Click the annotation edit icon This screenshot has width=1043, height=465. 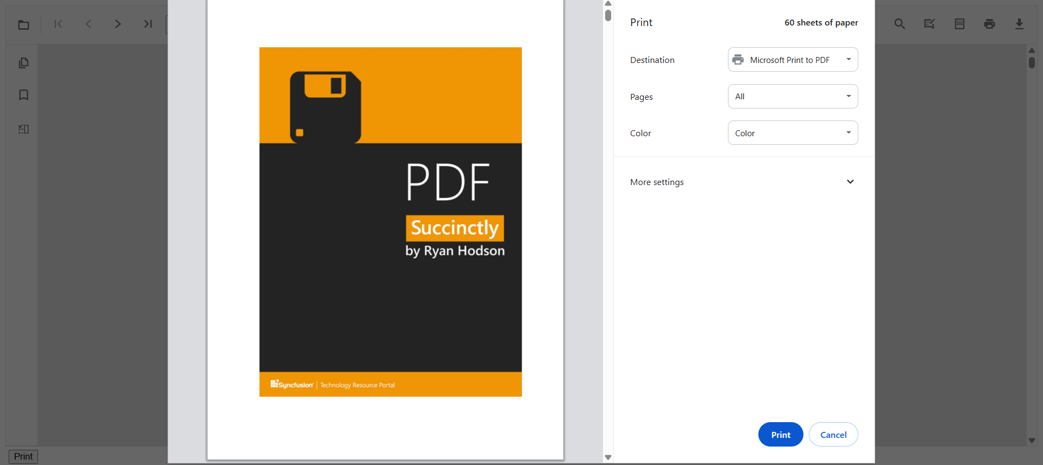[x=929, y=24]
